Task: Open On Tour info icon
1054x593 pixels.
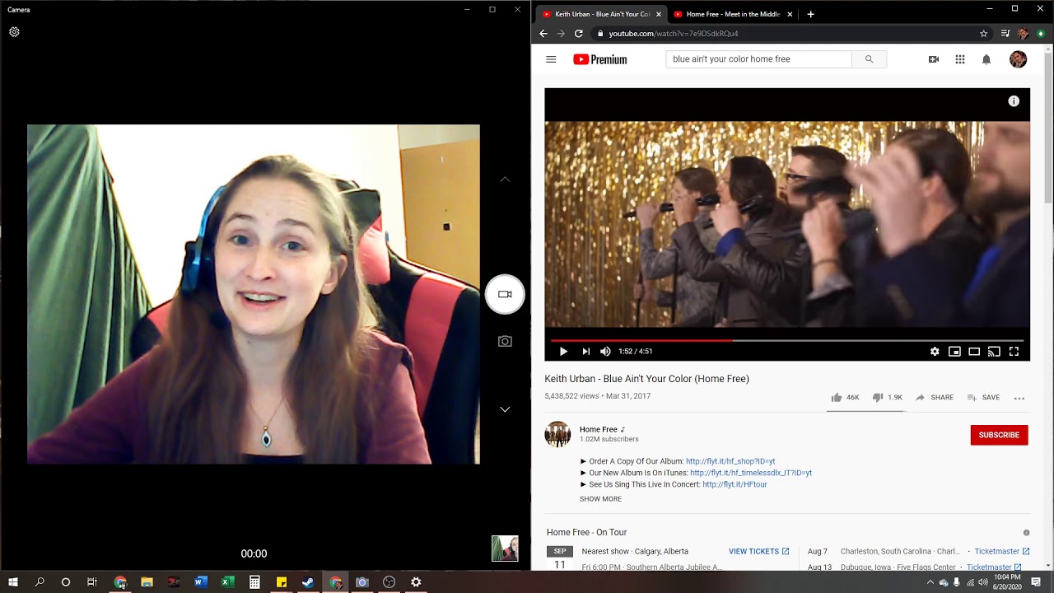Action: (1026, 533)
